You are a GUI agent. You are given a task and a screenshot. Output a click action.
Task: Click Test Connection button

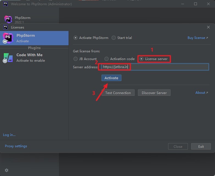click(118, 93)
